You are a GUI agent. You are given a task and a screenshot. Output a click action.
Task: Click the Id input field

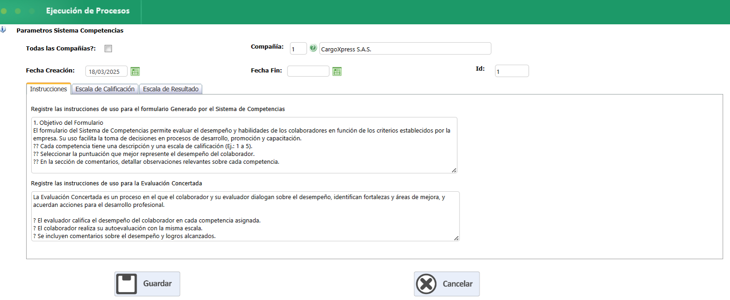click(511, 71)
